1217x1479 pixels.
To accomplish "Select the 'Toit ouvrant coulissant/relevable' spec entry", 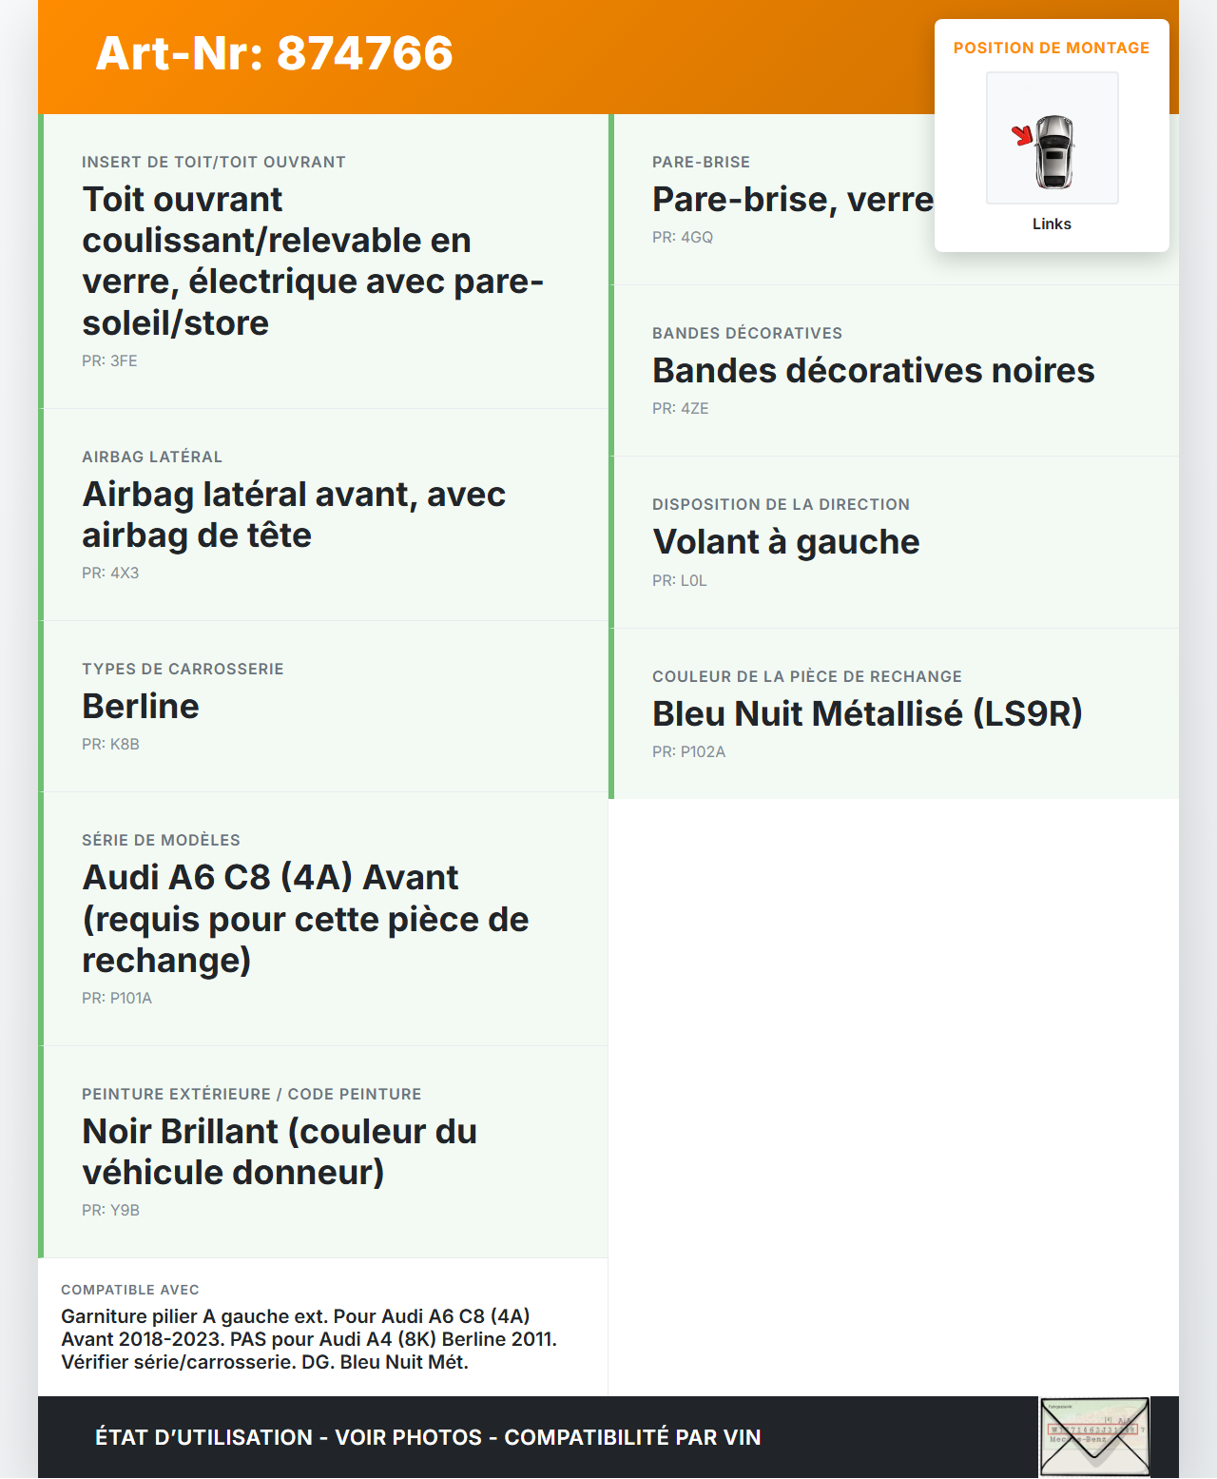I will 312,261.
